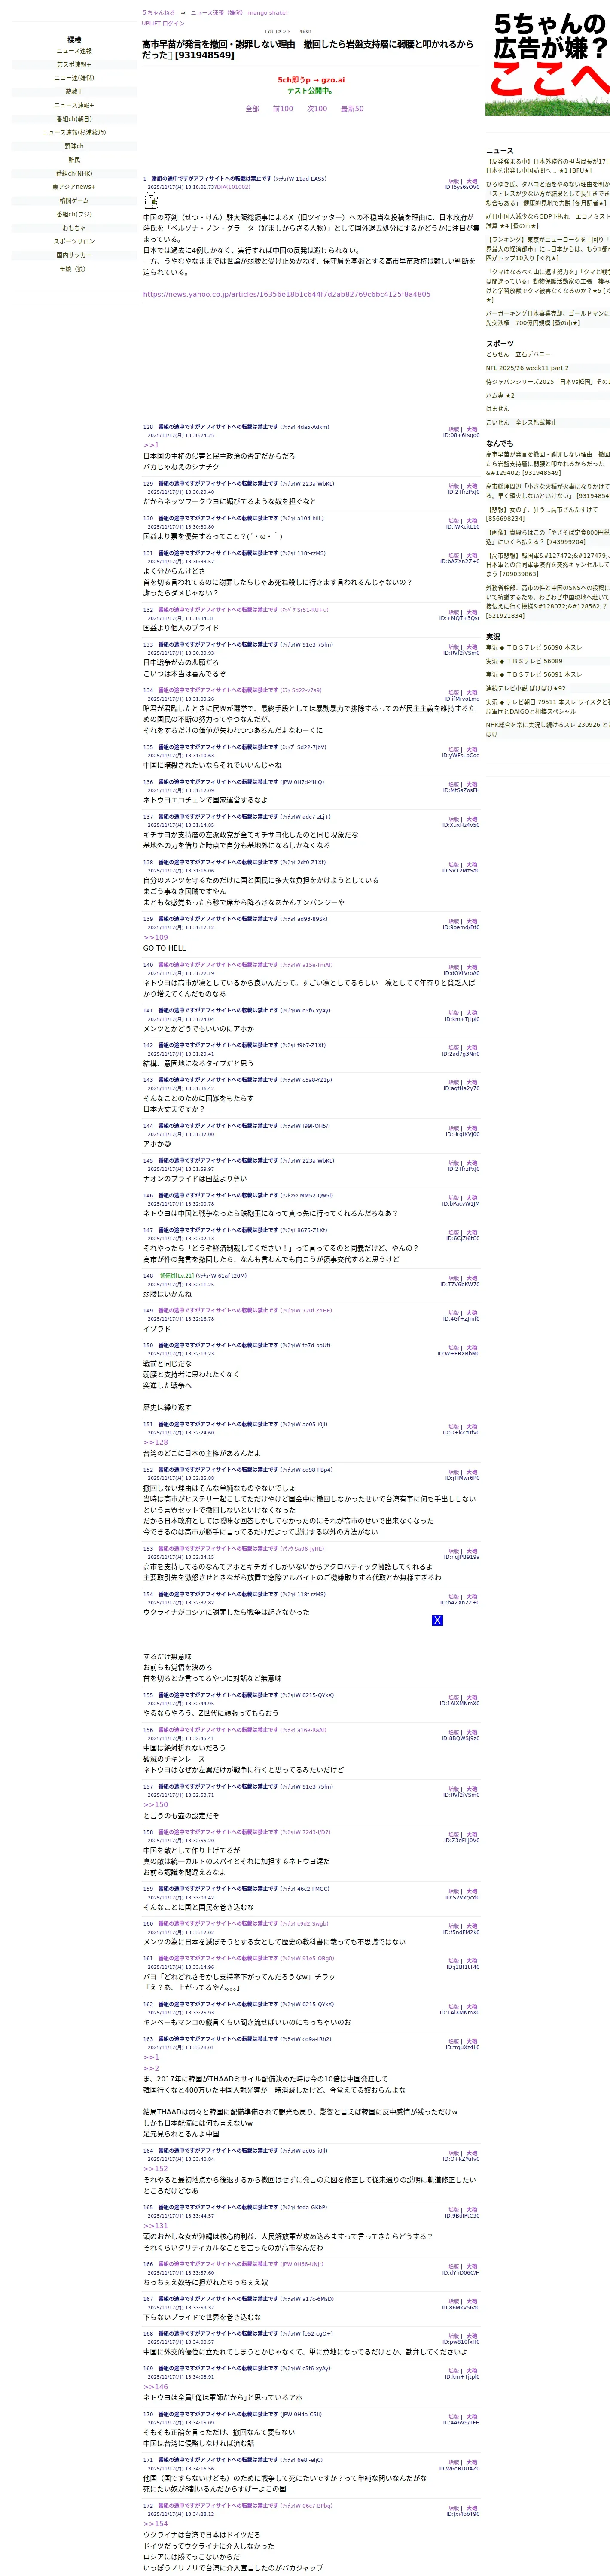
Task: Click the Mona cat icon in post 1
Action: click(151, 201)
